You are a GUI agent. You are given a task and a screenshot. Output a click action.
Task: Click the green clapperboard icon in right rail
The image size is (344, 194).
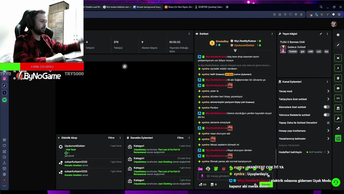338,138
